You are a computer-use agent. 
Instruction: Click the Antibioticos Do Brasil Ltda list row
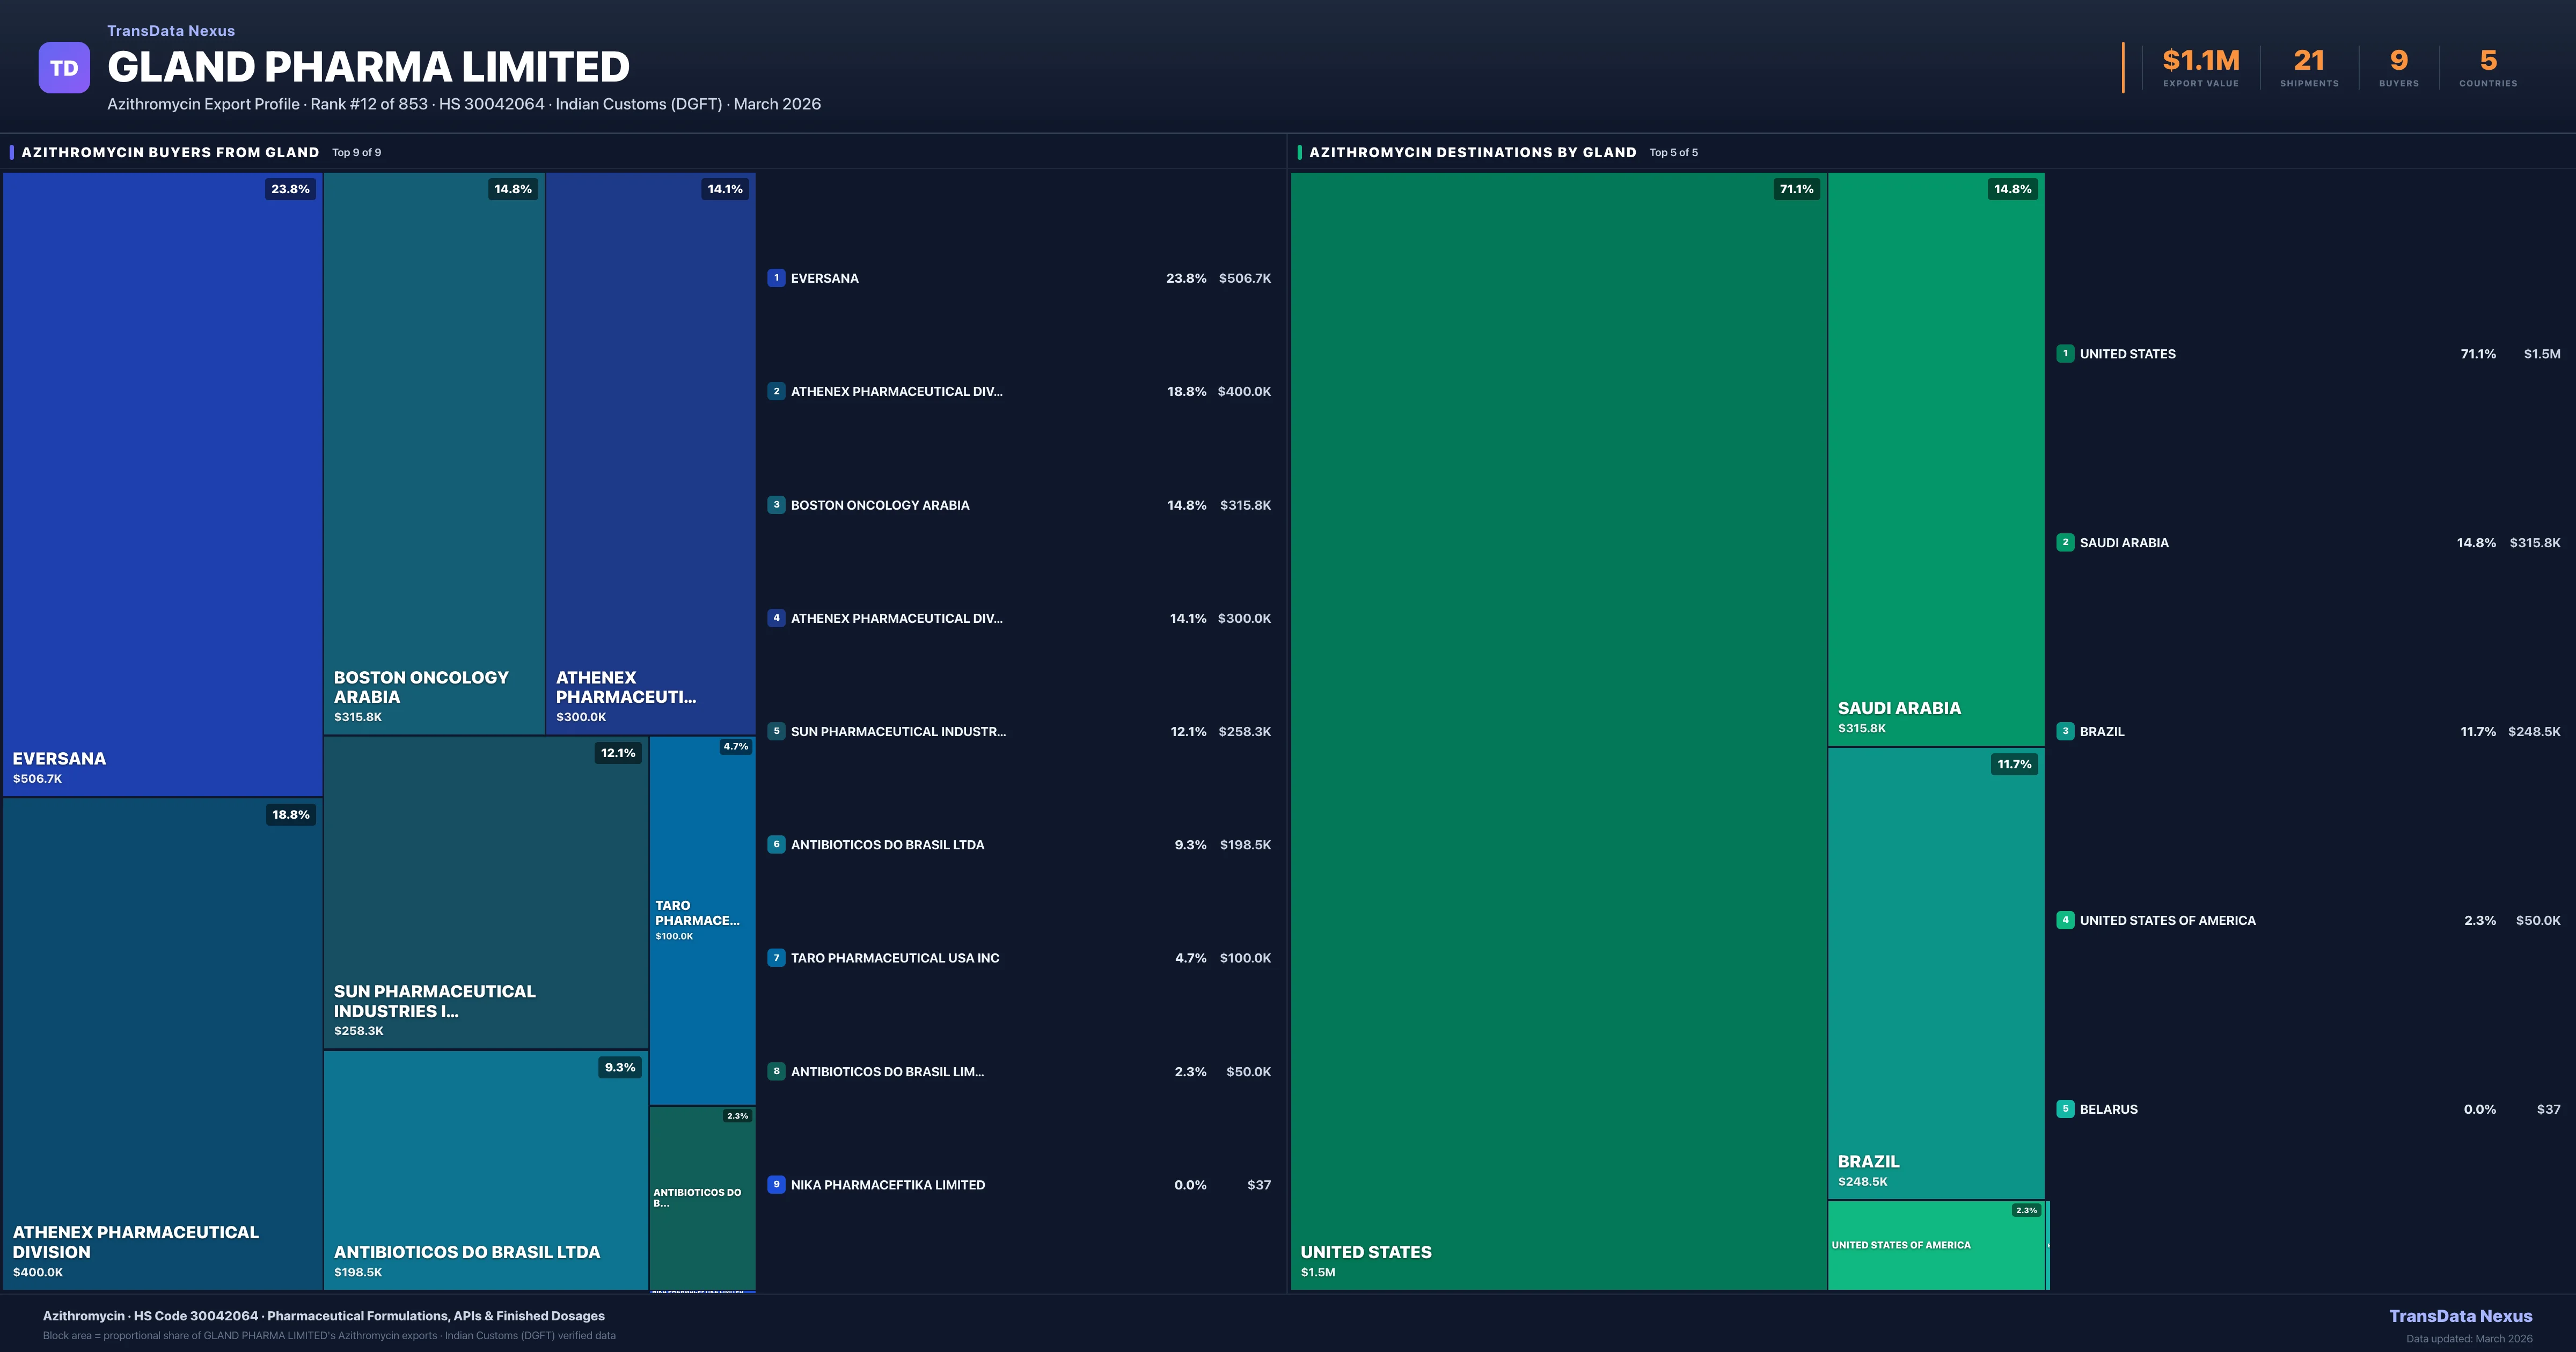(887, 845)
